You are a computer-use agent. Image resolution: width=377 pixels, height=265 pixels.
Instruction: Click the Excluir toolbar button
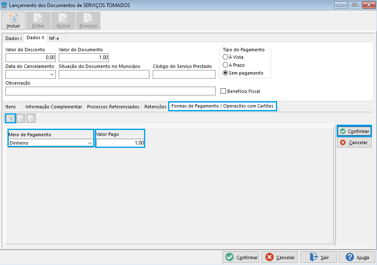click(63, 21)
